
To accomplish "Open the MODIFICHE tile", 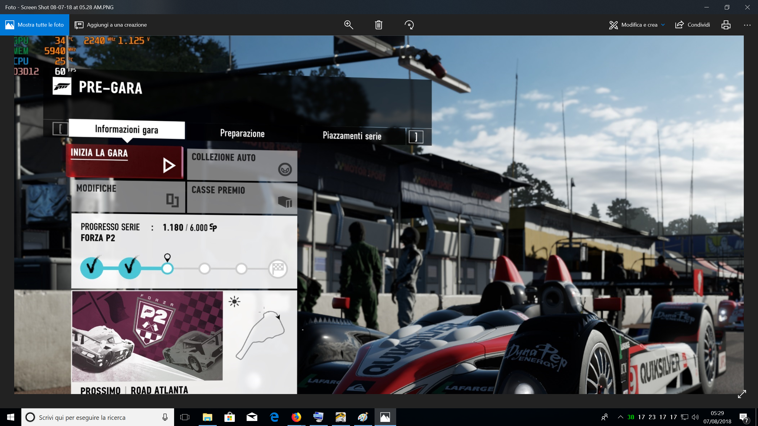I will [128, 196].
